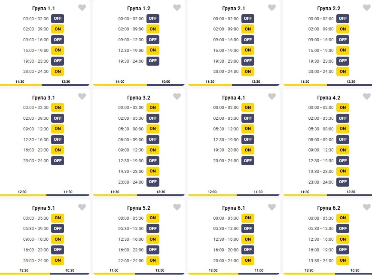Viewport: 372px width, 275px height.
Task: Mark Група 2.1 as favorite
Action: (x=272, y=8)
